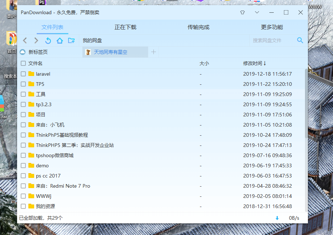Image resolution: width=333 pixels, height=235 pixels.
Task: Switch to the 文件列表 tab
Action: click(x=52, y=27)
